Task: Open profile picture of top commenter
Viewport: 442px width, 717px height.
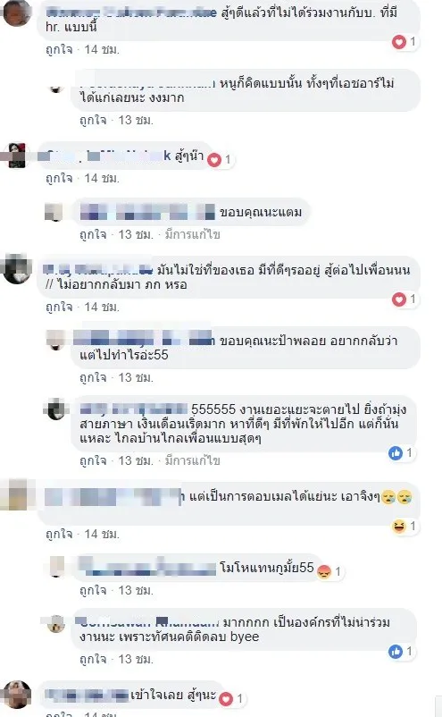Action: (x=17, y=13)
